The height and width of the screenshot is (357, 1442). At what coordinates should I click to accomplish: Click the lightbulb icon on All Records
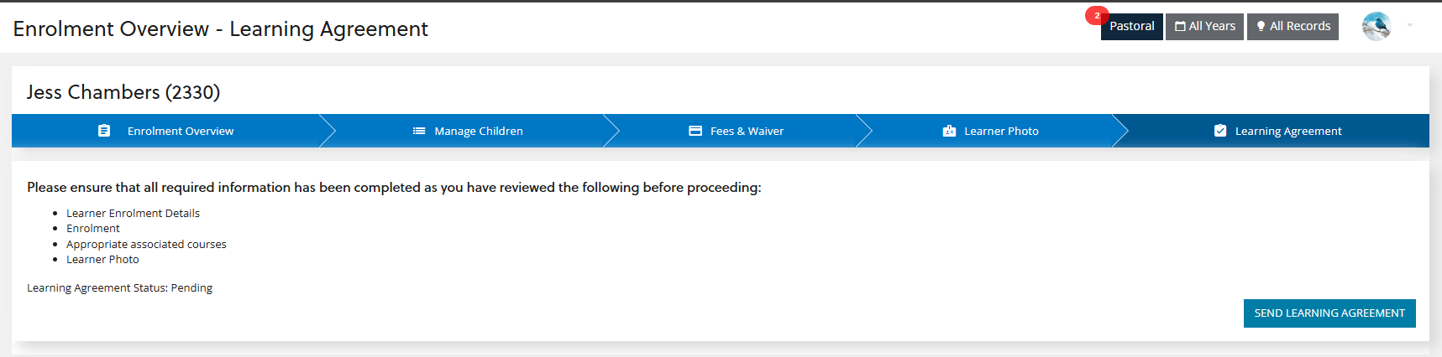pos(1261,27)
